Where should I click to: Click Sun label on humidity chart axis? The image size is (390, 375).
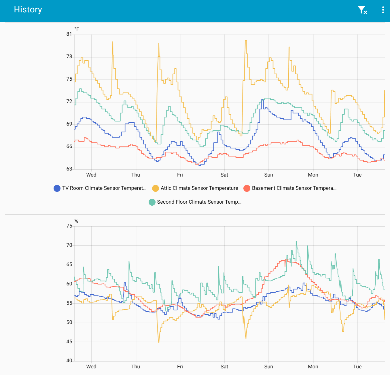coord(268,367)
